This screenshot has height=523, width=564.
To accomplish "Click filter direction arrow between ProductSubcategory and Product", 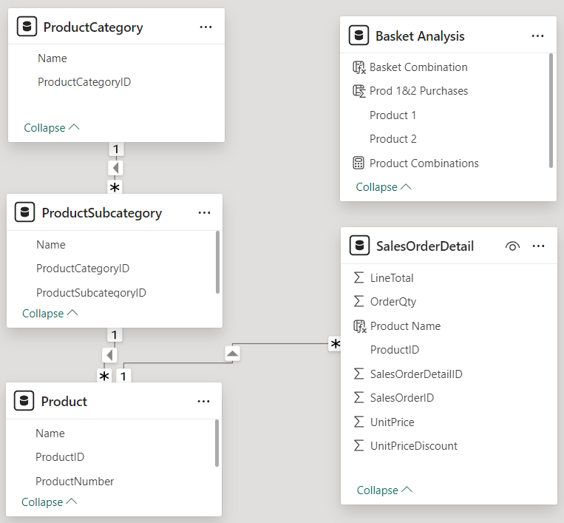I will pyautogui.click(x=109, y=355).
